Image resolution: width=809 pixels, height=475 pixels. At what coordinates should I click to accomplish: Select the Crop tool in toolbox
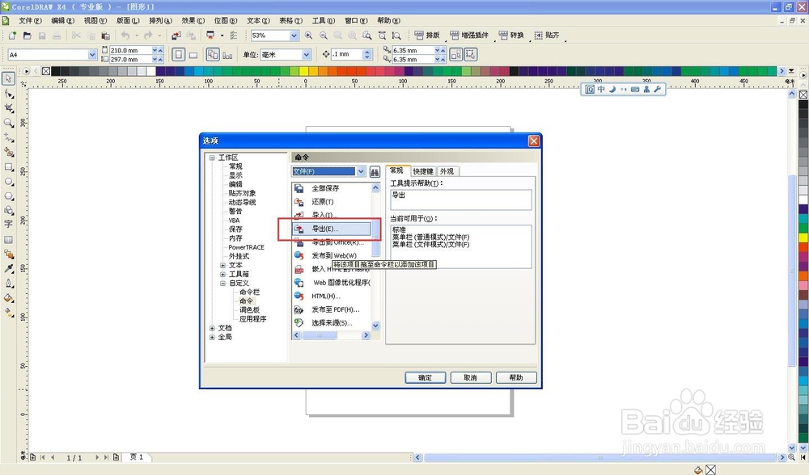pyautogui.click(x=9, y=108)
